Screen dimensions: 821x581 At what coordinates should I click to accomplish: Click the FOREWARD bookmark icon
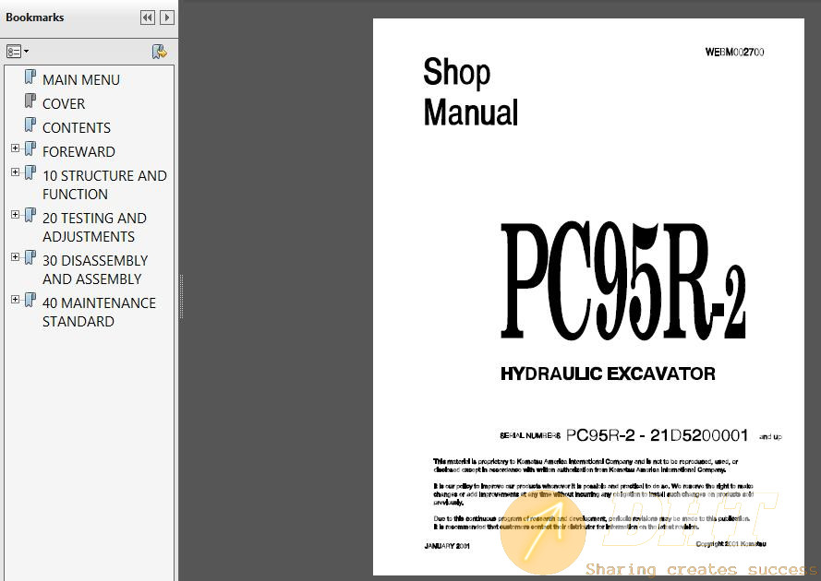click(x=30, y=148)
